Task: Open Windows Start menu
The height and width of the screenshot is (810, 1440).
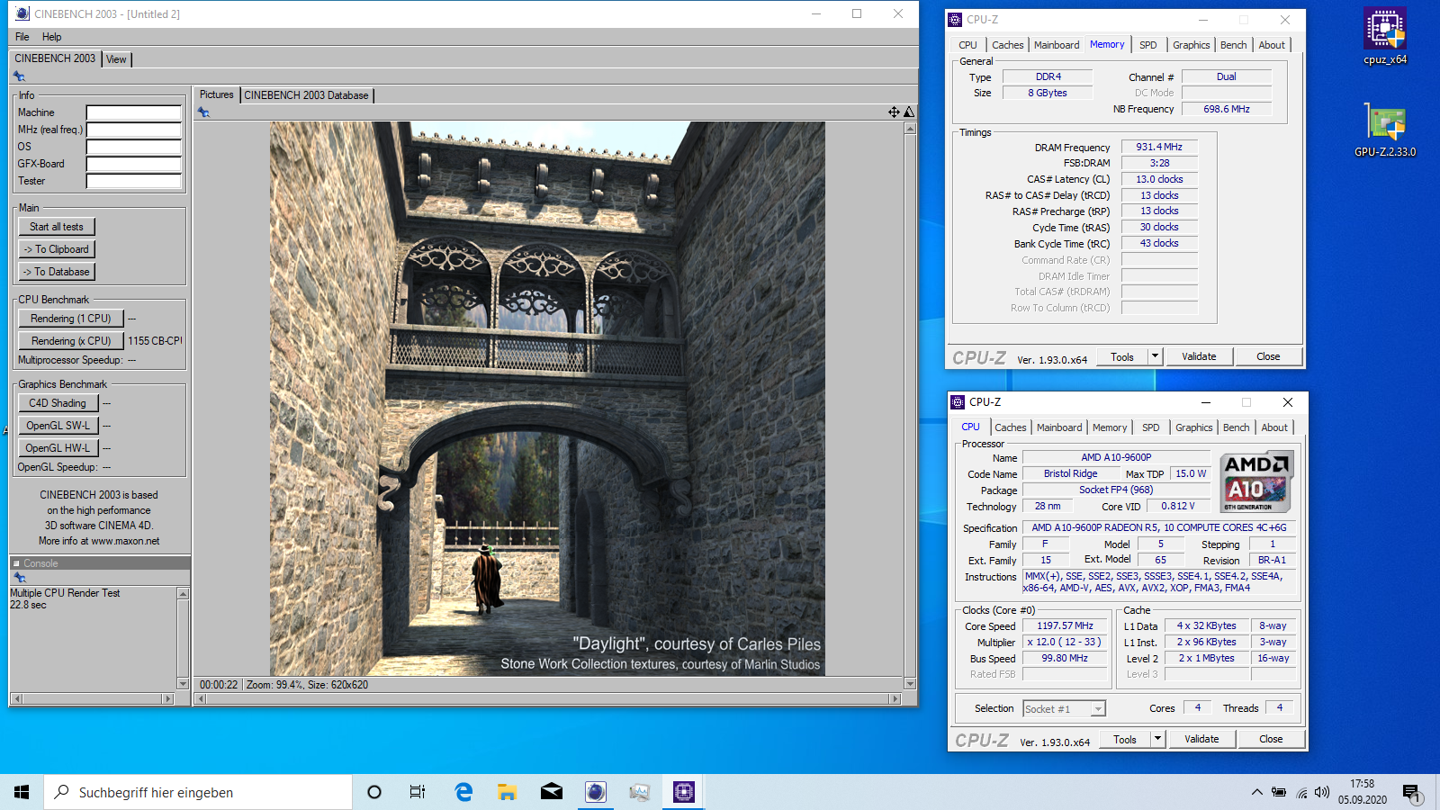Action: click(22, 792)
